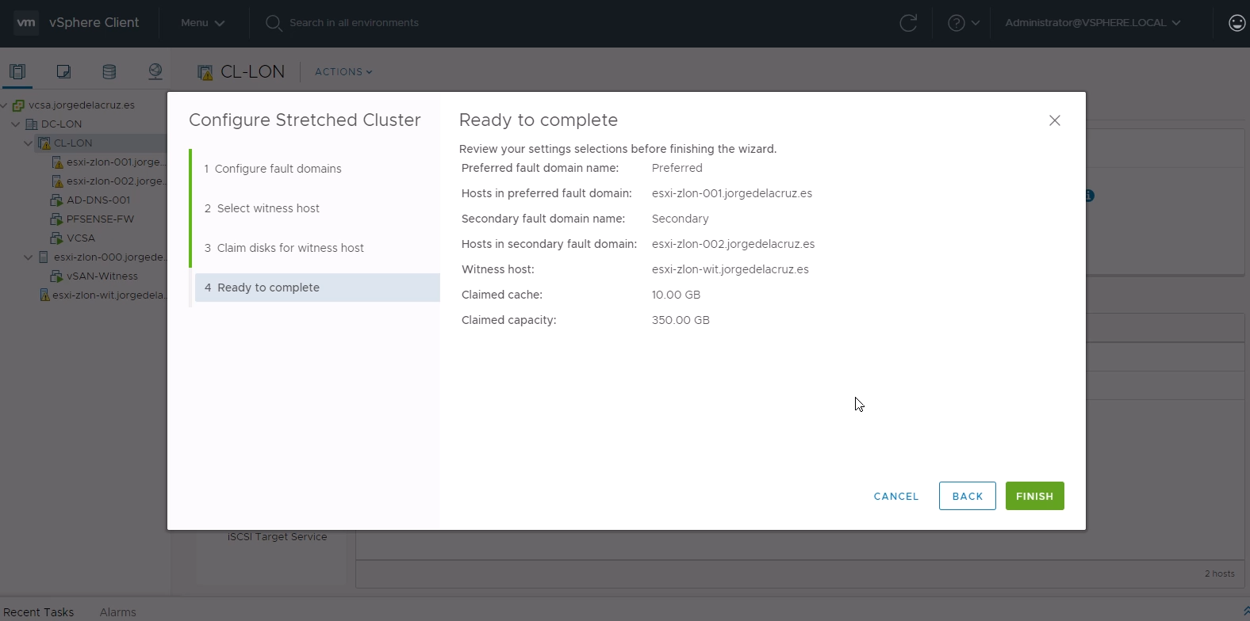Viewport: 1250px width, 621px height.
Task: Click secondary domain host esxi-zlon-002.jorgedelacruz.es
Action: click(733, 244)
